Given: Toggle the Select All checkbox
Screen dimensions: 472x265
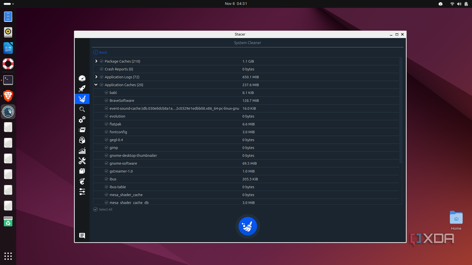Looking at the screenshot, I should click(x=95, y=209).
